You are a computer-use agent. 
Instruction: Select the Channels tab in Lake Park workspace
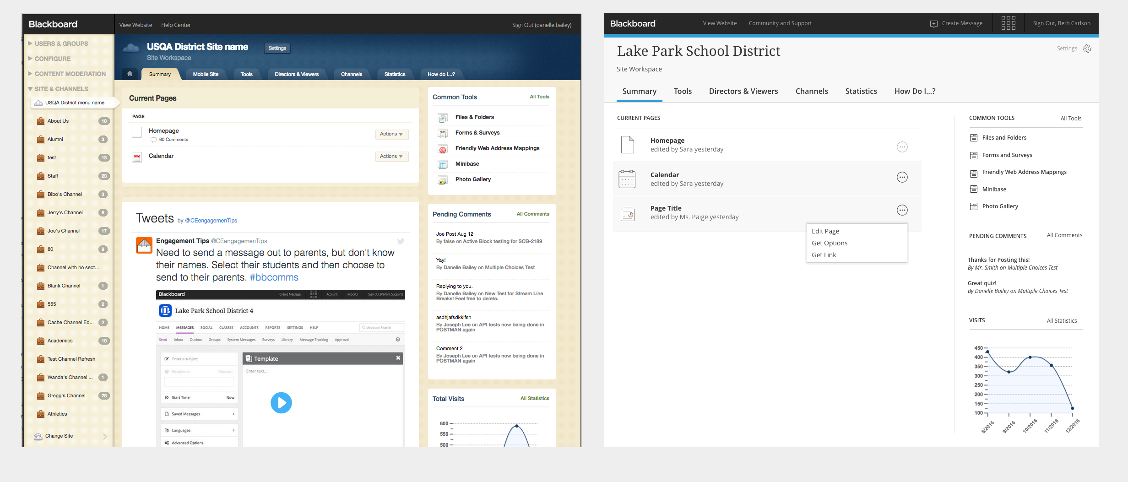pos(812,91)
